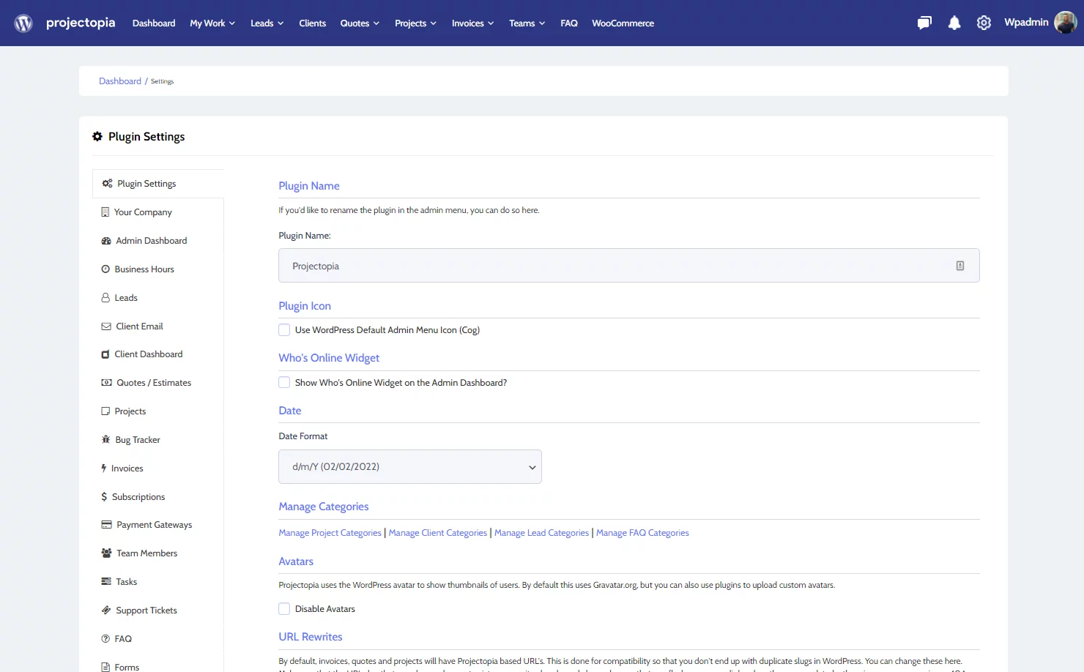Open the messages chat icon
Image resolution: width=1084 pixels, height=672 pixels.
point(924,23)
